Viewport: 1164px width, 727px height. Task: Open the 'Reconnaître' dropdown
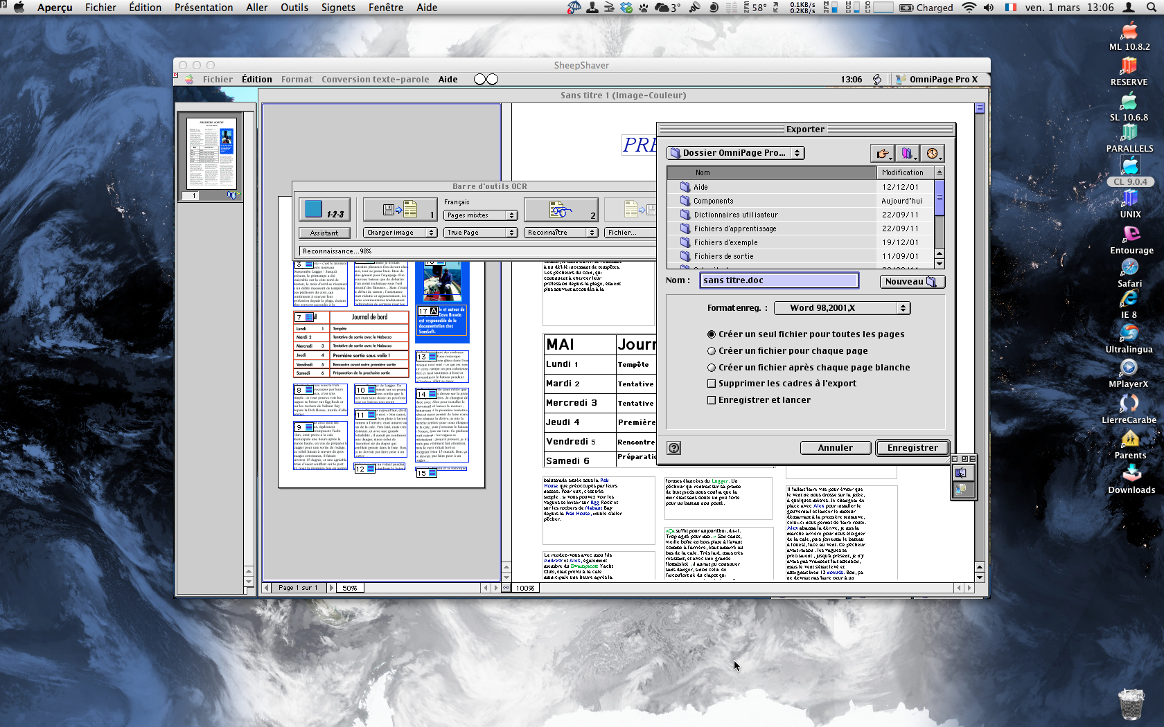pos(561,233)
